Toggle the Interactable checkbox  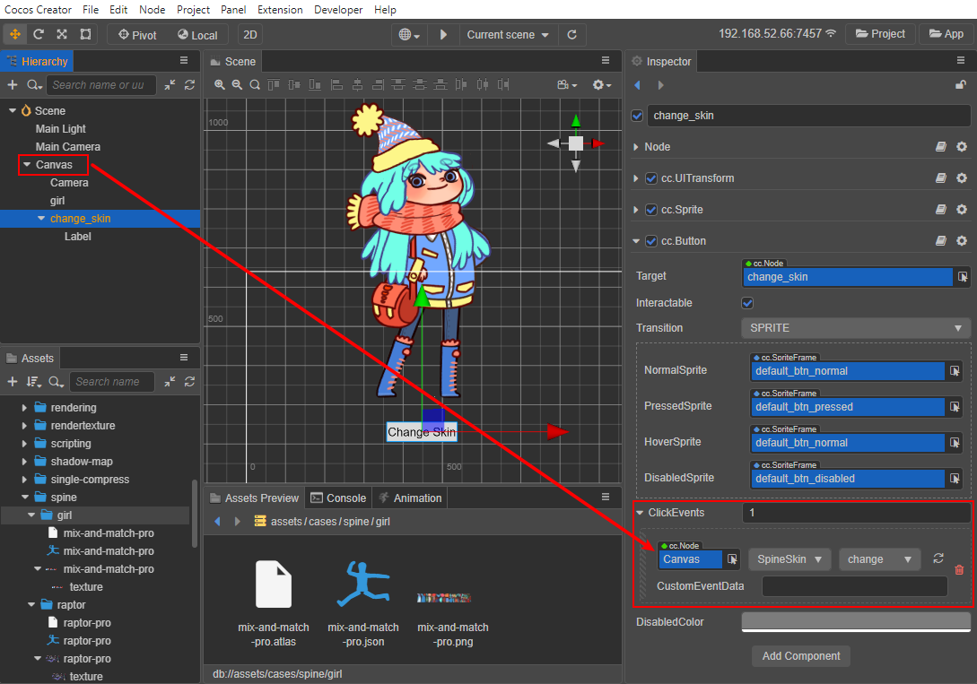click(747, 303)
